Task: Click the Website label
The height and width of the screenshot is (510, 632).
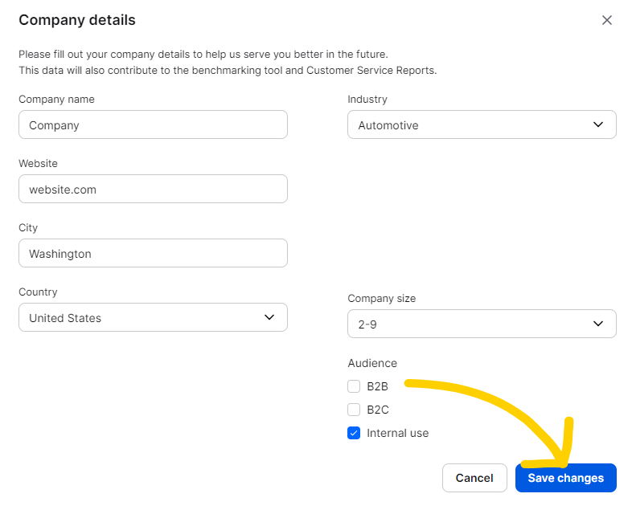Action: click(38, 163)
